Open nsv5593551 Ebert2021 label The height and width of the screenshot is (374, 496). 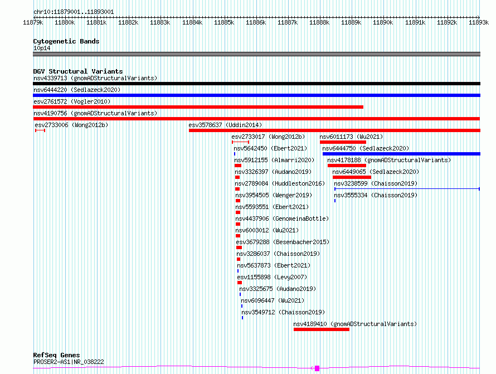[x=272, y=207]
